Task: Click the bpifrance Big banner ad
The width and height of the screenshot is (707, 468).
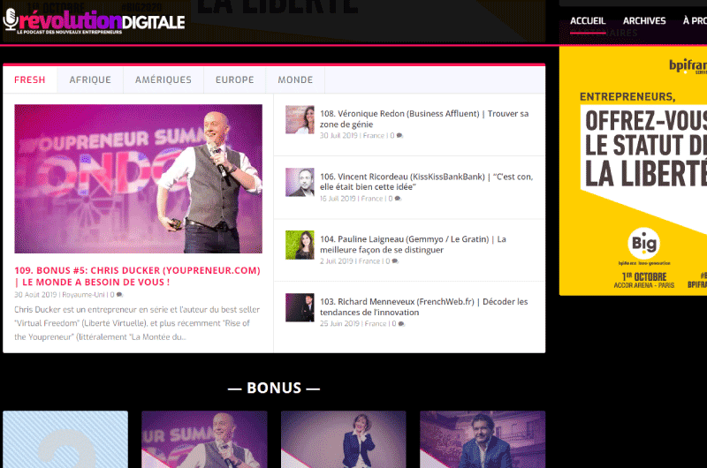Action: [633, 170]
